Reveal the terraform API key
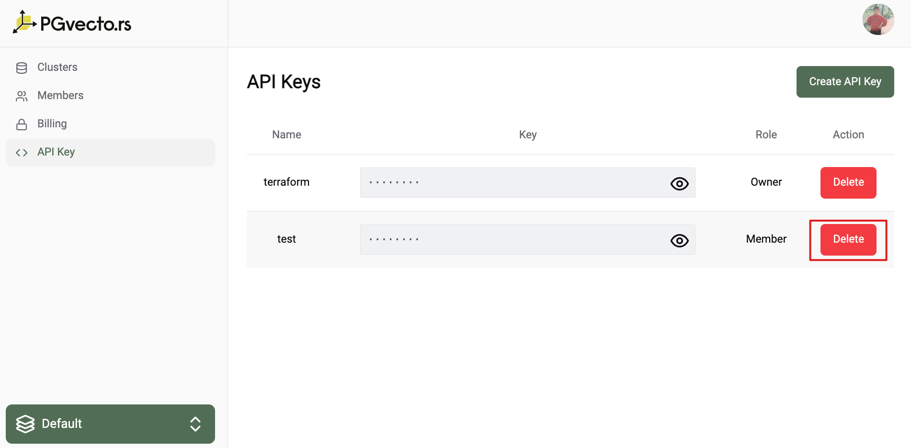 click(x=679, y=183)
